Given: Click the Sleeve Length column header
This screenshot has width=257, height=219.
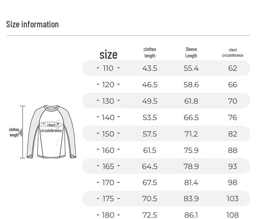Looking at the screenshot, I should [191, 53].
